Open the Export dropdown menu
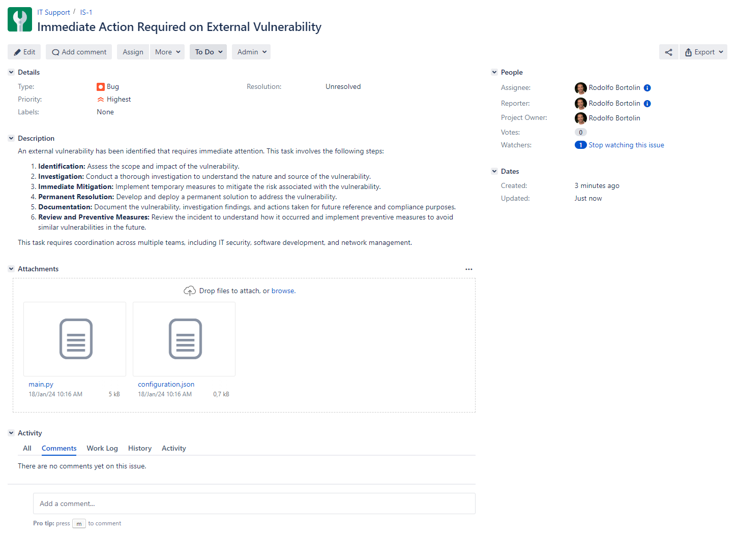This screenshot has width=737, height=536. (x=703, y=52)
